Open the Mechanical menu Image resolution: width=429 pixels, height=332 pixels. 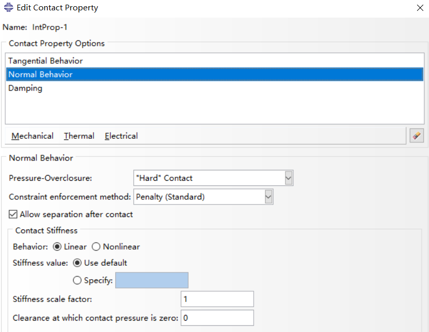[x=32, y=136]
